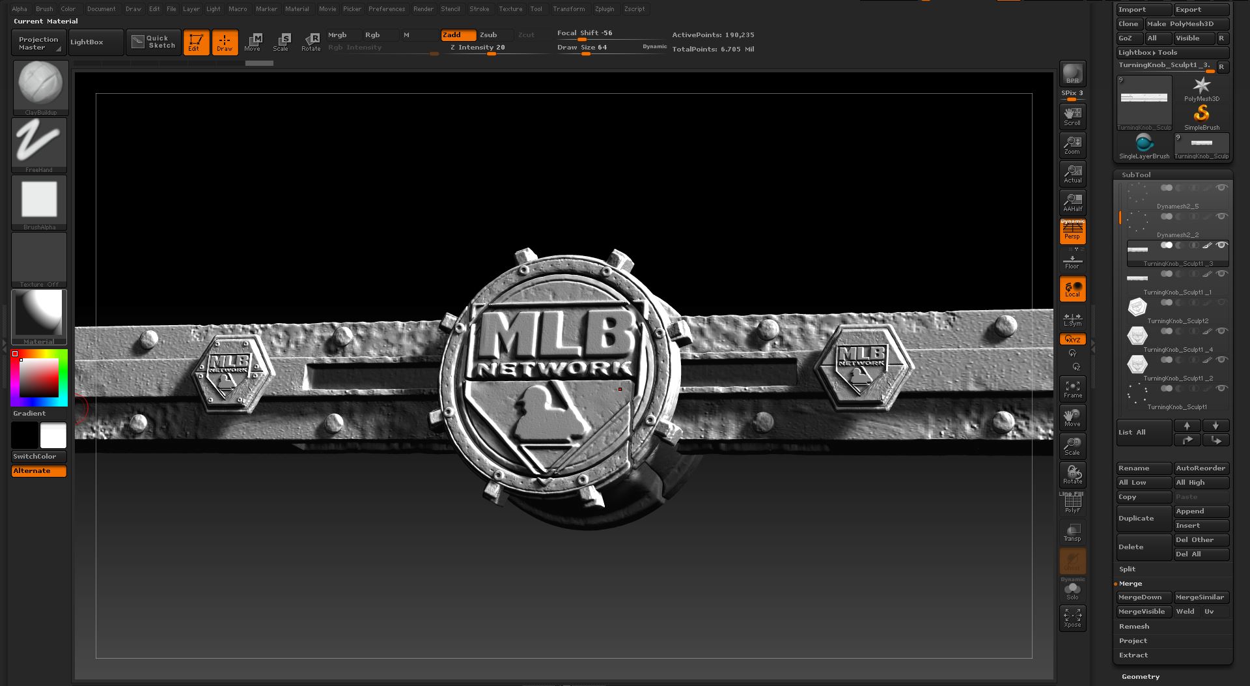Open the BrushAlpha selector

point(39,203)
